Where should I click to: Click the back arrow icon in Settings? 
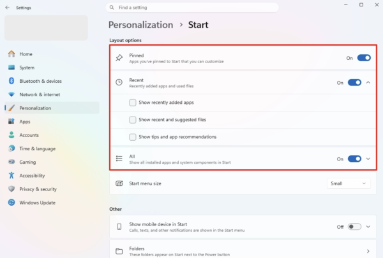7,8
